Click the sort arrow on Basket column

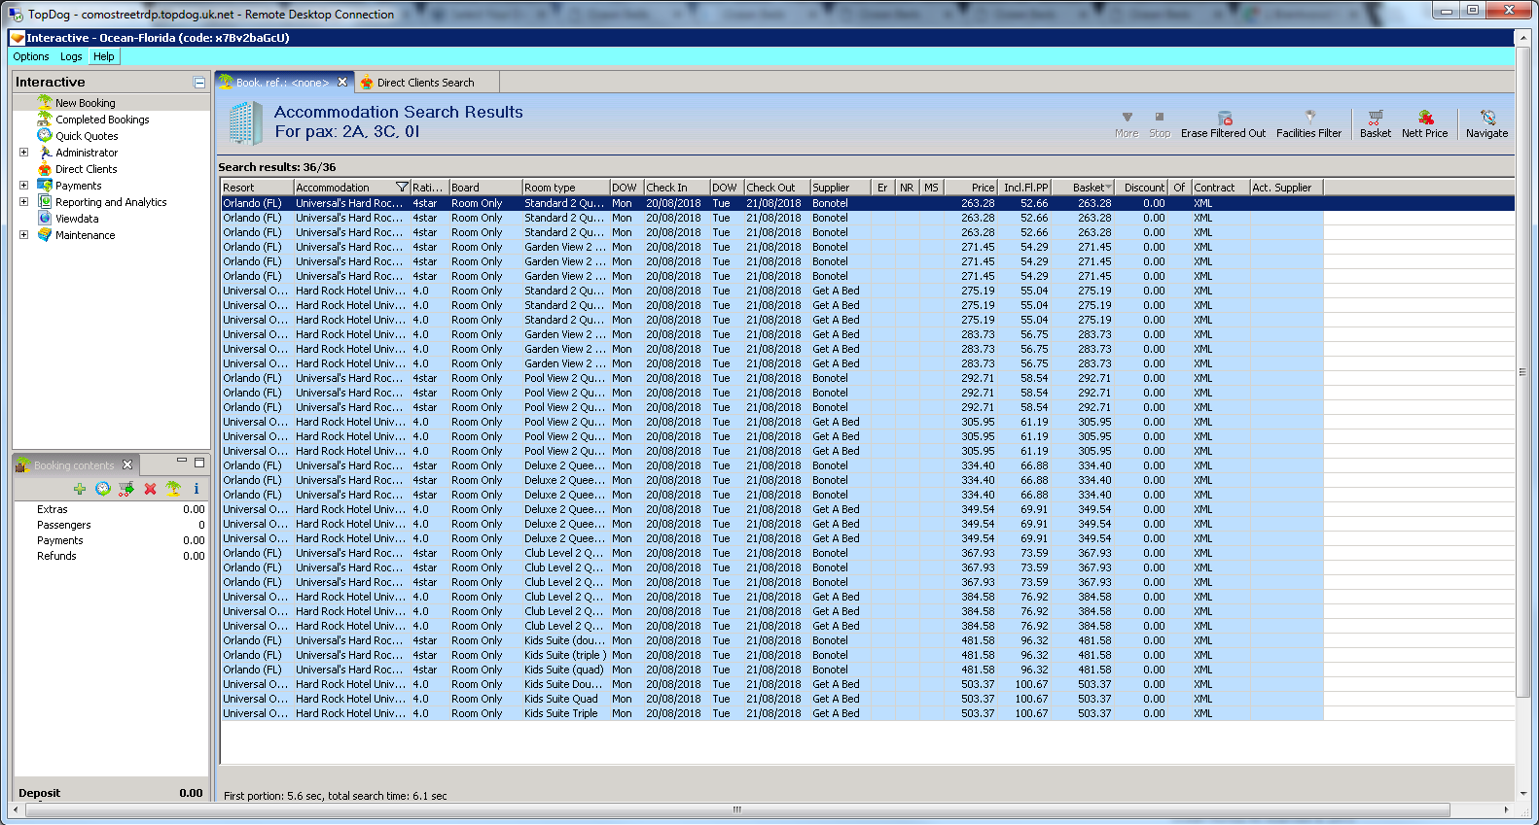[1108, 188]
